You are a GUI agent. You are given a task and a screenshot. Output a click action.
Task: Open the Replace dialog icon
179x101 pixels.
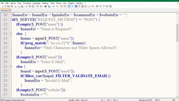coord(49,6)
